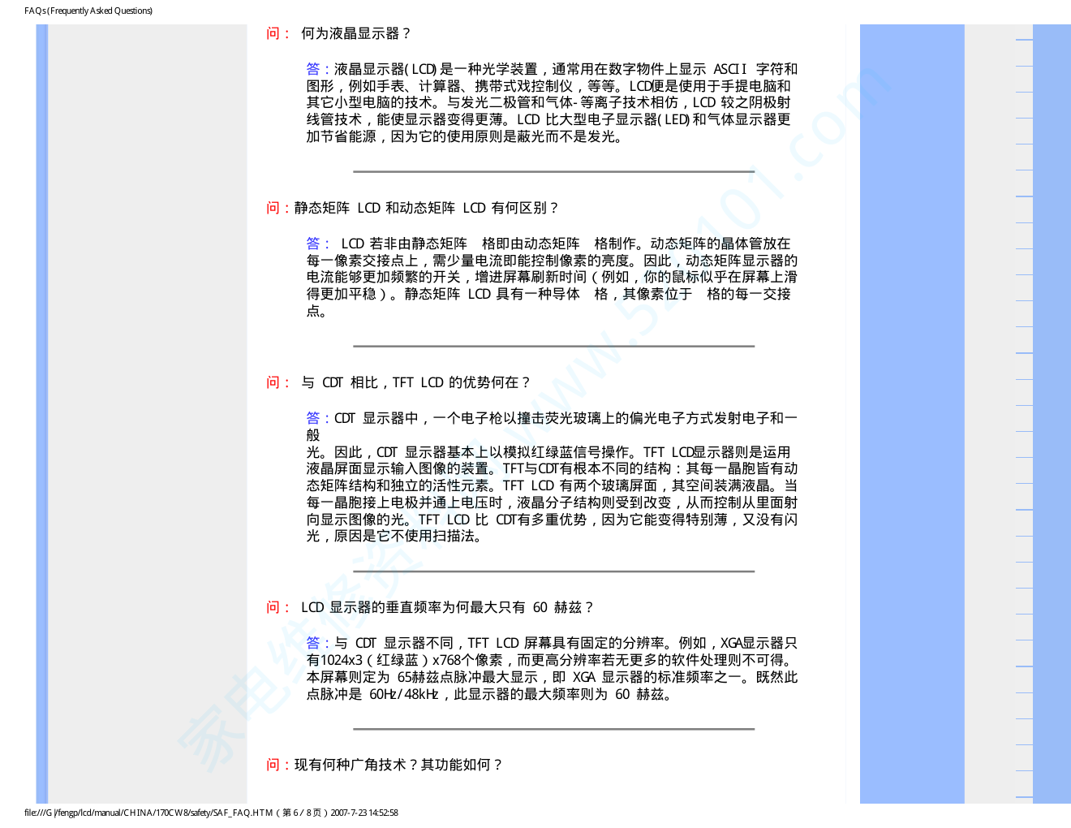Viewport: 1071px width, 828px height.
Task: Click the 'FAQs (Frequently Asked Questions)' header text
Action: pyautogui.click(x=88, y=11)
